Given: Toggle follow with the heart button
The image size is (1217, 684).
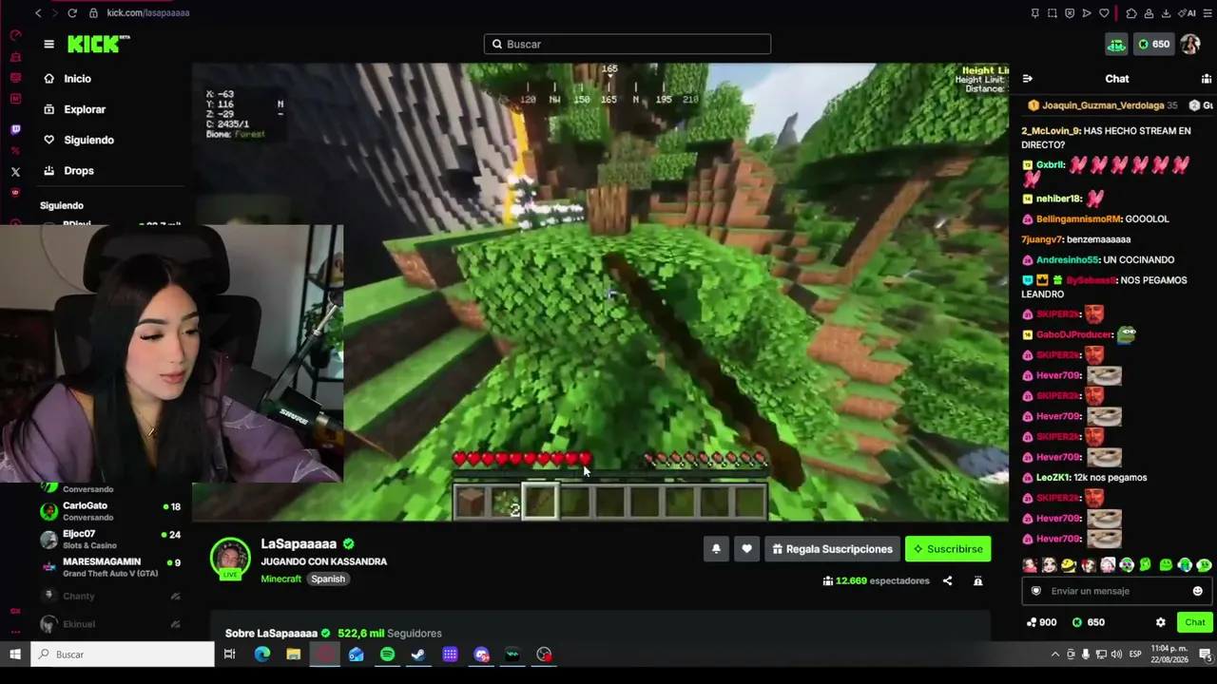Looking at the screenshot, I should tap(746, 549).
